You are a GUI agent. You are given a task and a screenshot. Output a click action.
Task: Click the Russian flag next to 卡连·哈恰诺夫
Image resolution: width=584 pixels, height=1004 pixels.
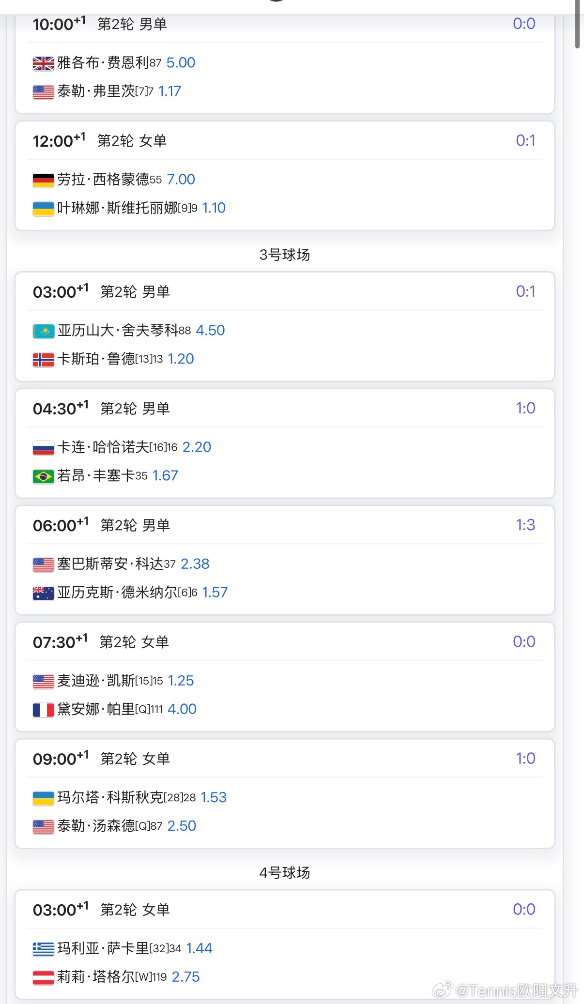pyautogui.click(x=43, y=448)
